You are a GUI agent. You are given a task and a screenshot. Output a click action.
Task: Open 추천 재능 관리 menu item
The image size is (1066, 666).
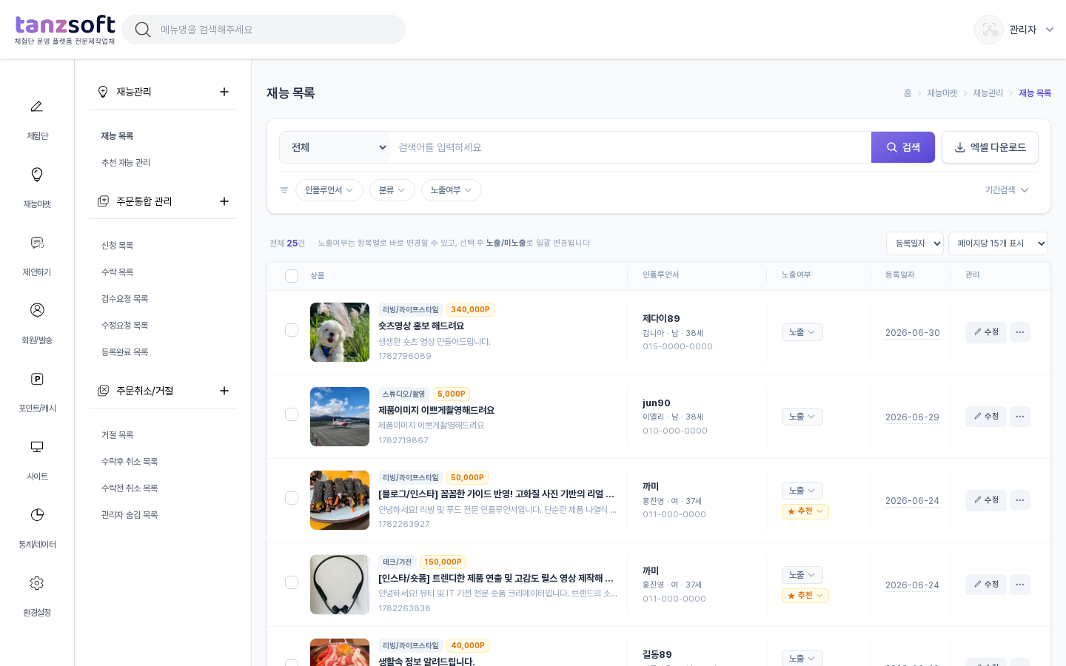(x=126, y=163)
